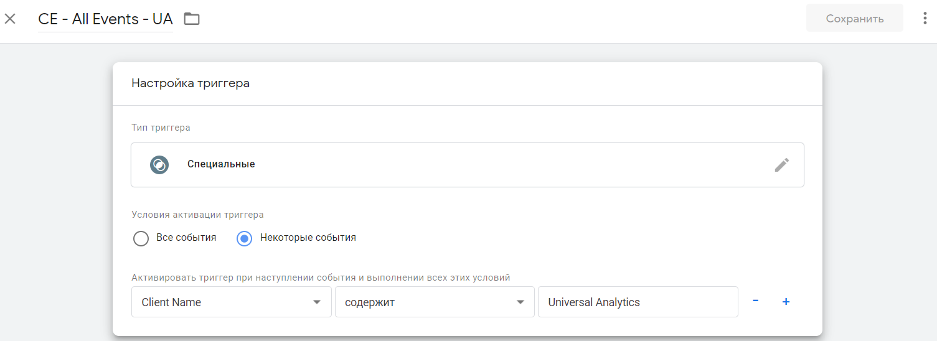Click the pencil icon to edit trigger type
This screenshot has width=937, height=341.
781,165
